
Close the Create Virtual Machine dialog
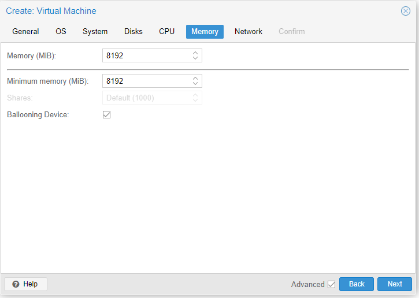(406, 11)
